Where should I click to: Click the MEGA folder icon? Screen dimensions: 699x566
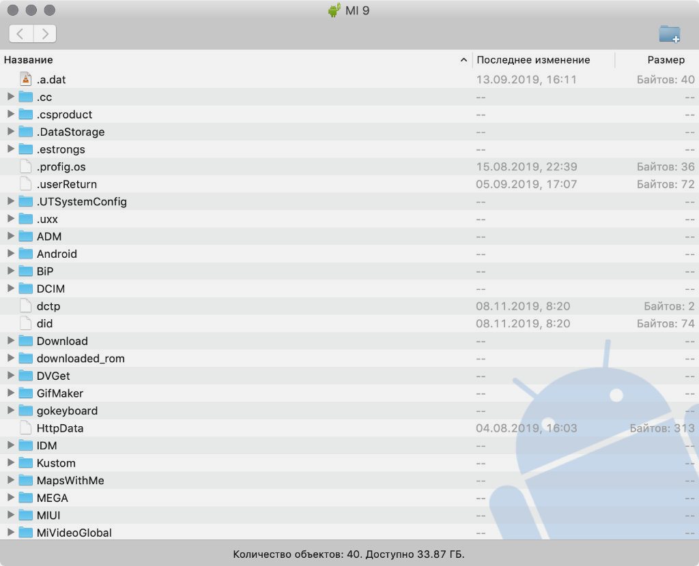pyautogui.click(x=26, y=498)
